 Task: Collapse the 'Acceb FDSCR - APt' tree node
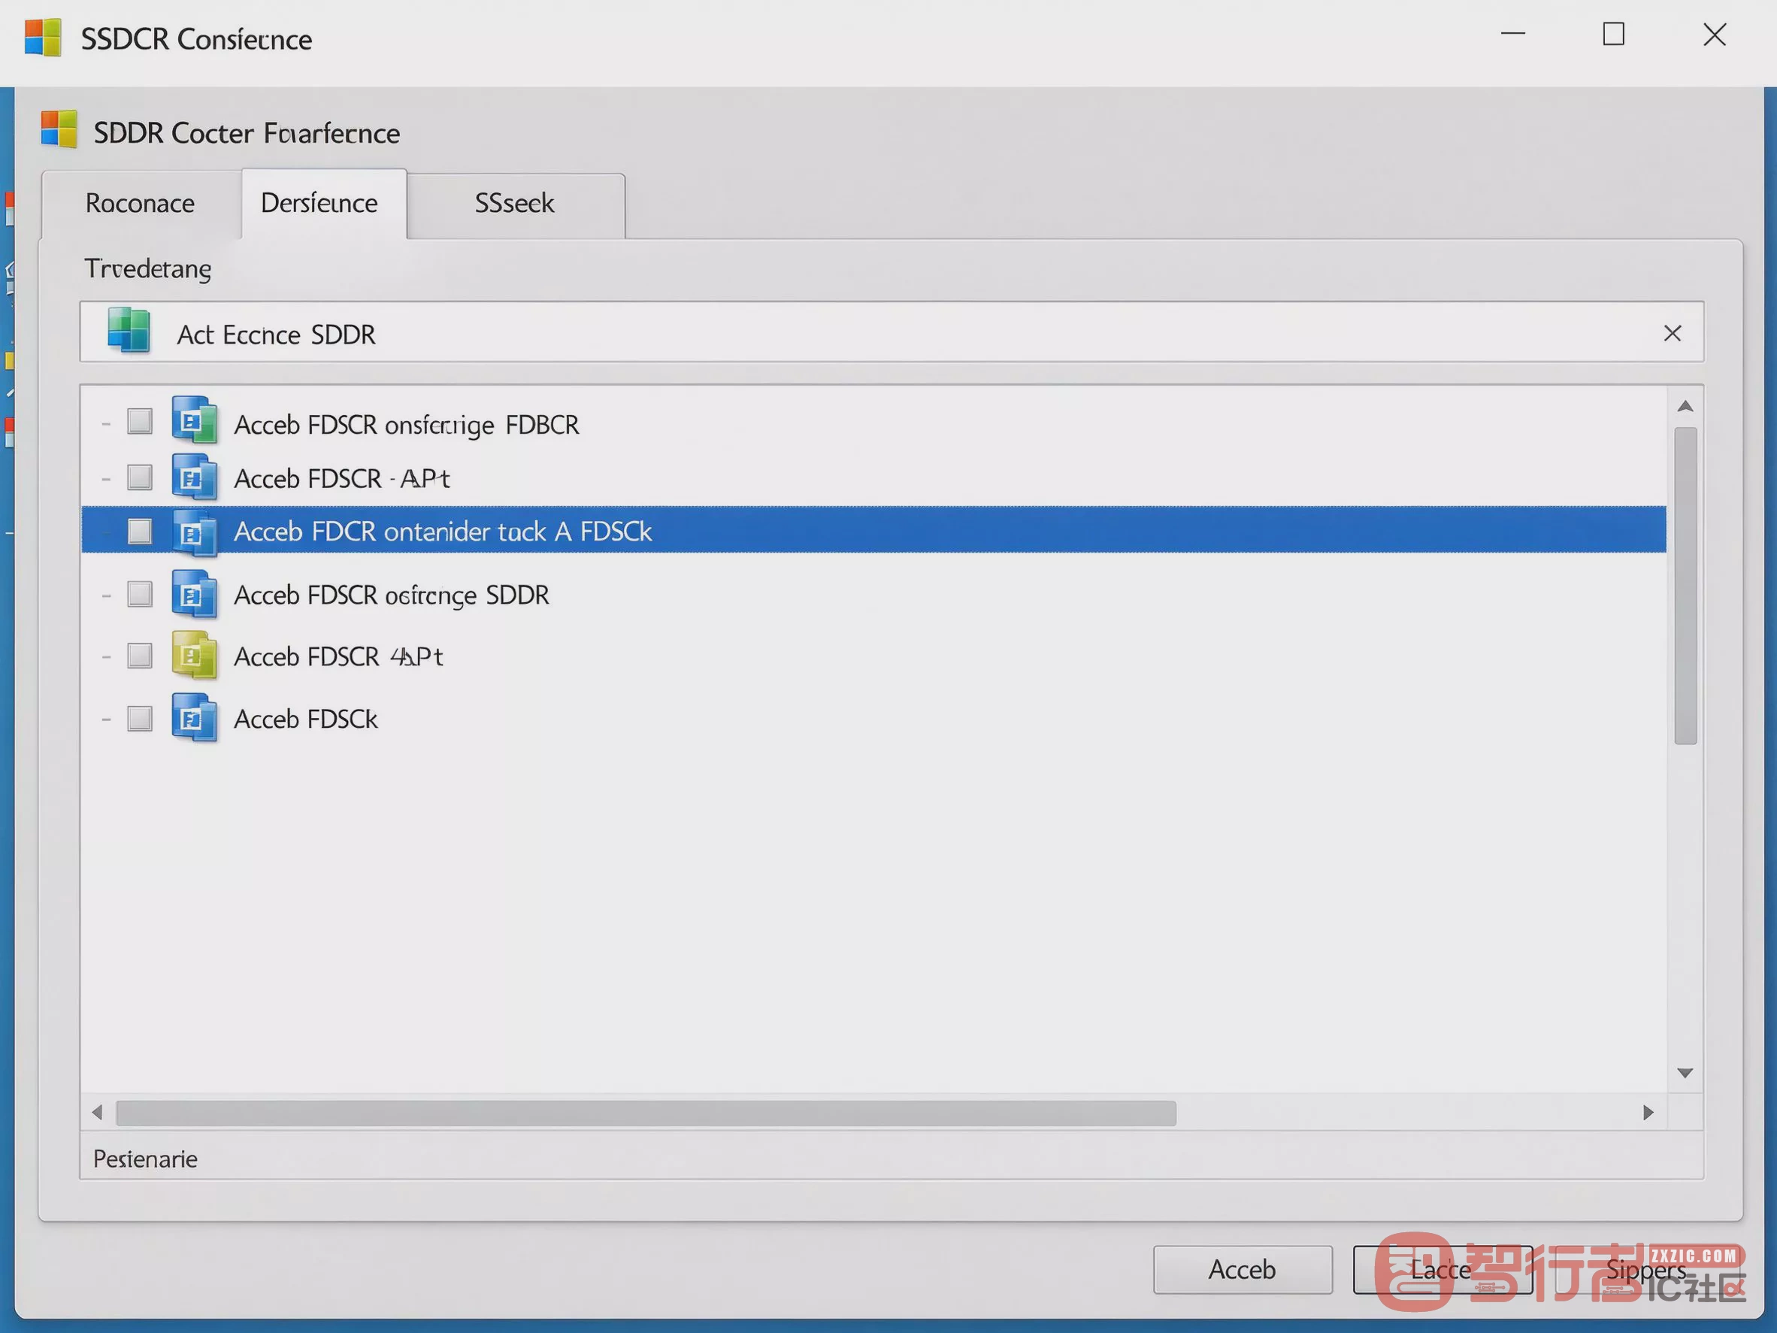[x=105, y=479]
